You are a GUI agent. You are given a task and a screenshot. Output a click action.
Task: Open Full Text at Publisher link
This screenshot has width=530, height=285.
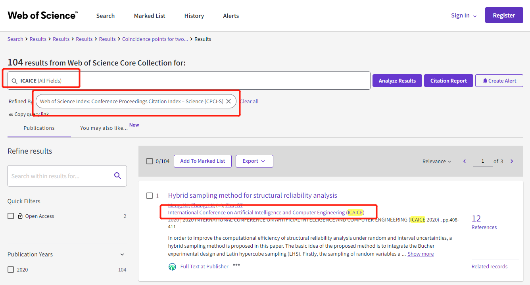[204, 267]
